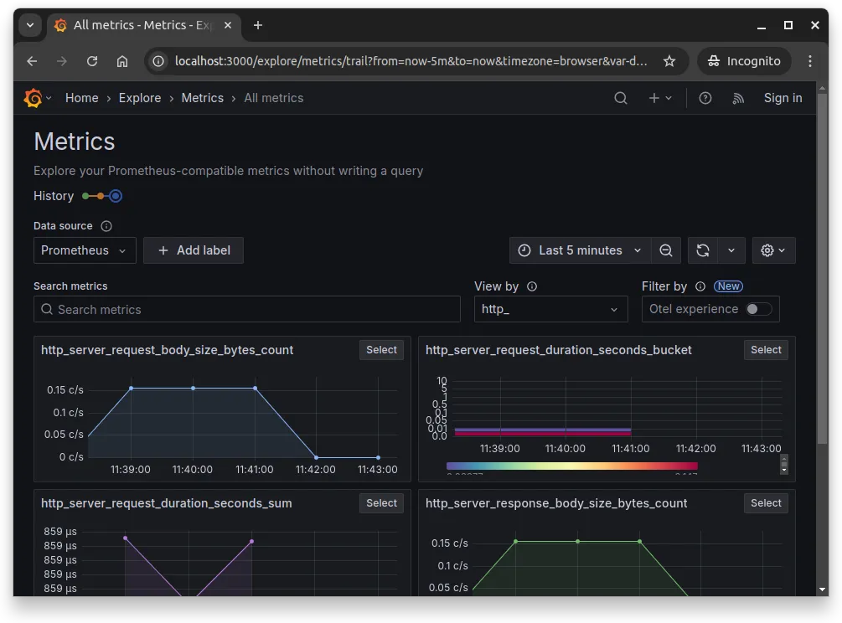
Task: Open the auto-refresh interval dropdown arrow
Action: tap(731, 250)
